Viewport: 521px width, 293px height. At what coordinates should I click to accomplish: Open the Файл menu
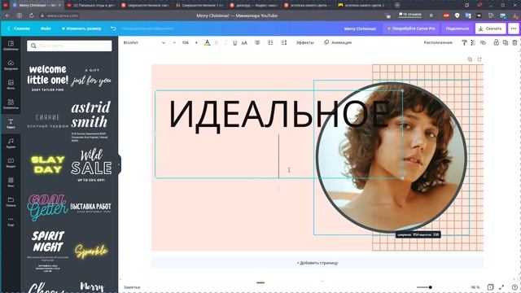[x=46, y=28]
